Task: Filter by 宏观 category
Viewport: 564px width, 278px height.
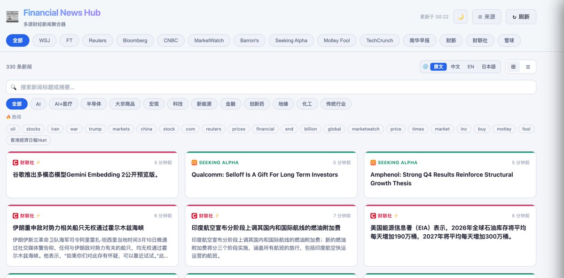Action: pos(154,104)
